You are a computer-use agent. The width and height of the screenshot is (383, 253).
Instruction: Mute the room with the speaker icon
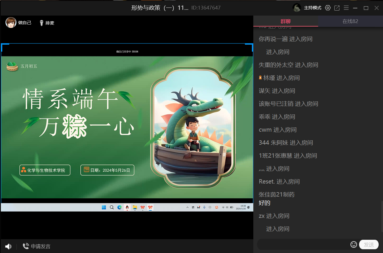pyautogui.click(x=8, y=246)
